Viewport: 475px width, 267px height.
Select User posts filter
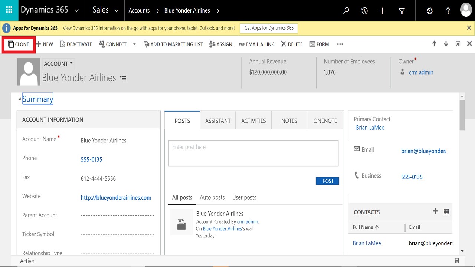tap(244, 197)
